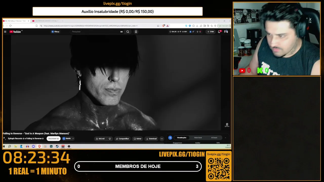Click the red bell extension icon in header
The height and width of the screenshot is (182, 324).
tap(200, 32)
